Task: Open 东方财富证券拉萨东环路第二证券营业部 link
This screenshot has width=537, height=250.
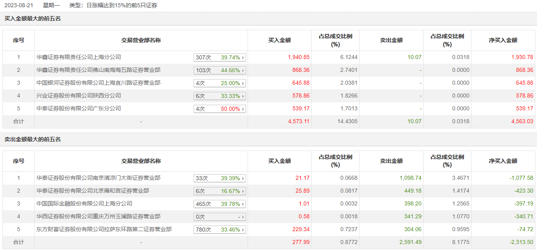Action: pyautogui.click(x=104, y=230)
